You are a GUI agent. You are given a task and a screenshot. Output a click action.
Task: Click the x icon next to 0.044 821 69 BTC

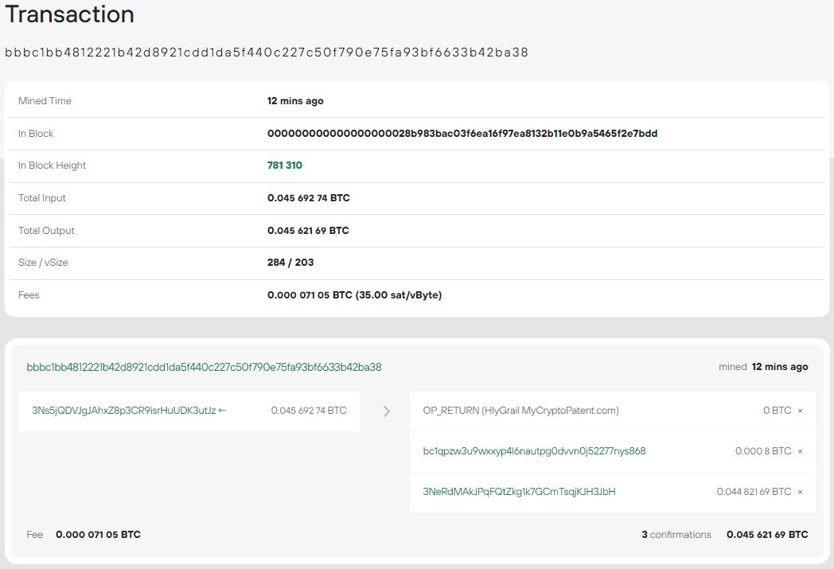[800, 492]
